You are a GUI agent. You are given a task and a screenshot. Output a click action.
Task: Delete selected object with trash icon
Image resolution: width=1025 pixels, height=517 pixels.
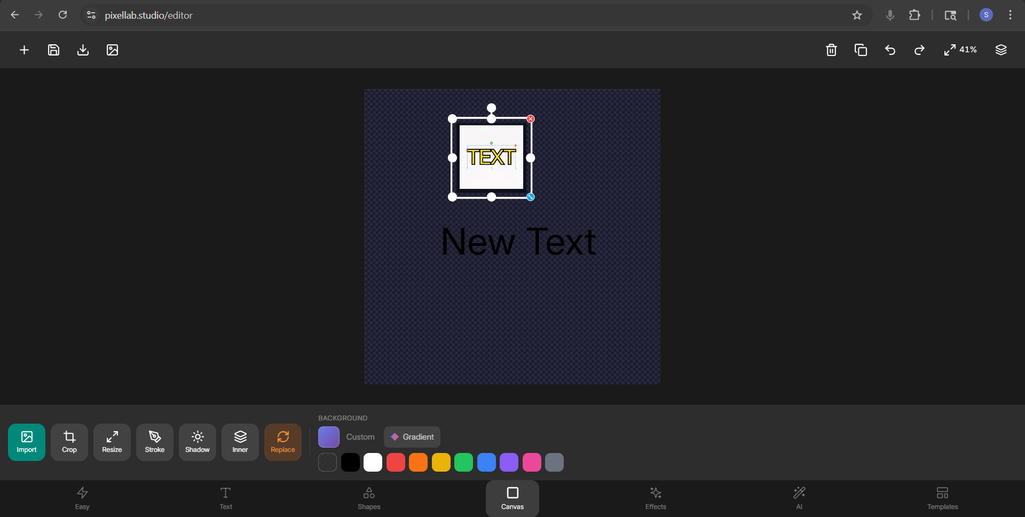pos(831,50)
